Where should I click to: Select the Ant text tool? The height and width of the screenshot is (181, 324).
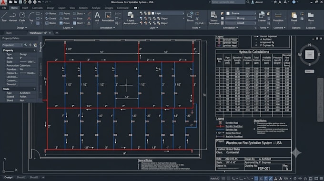[97, 17]
